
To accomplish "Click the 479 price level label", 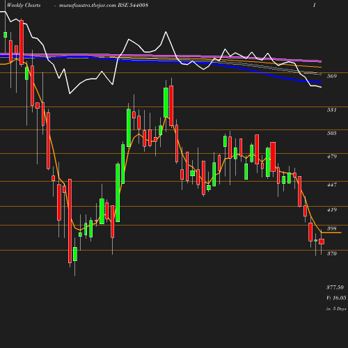I will tap(331, 157).
